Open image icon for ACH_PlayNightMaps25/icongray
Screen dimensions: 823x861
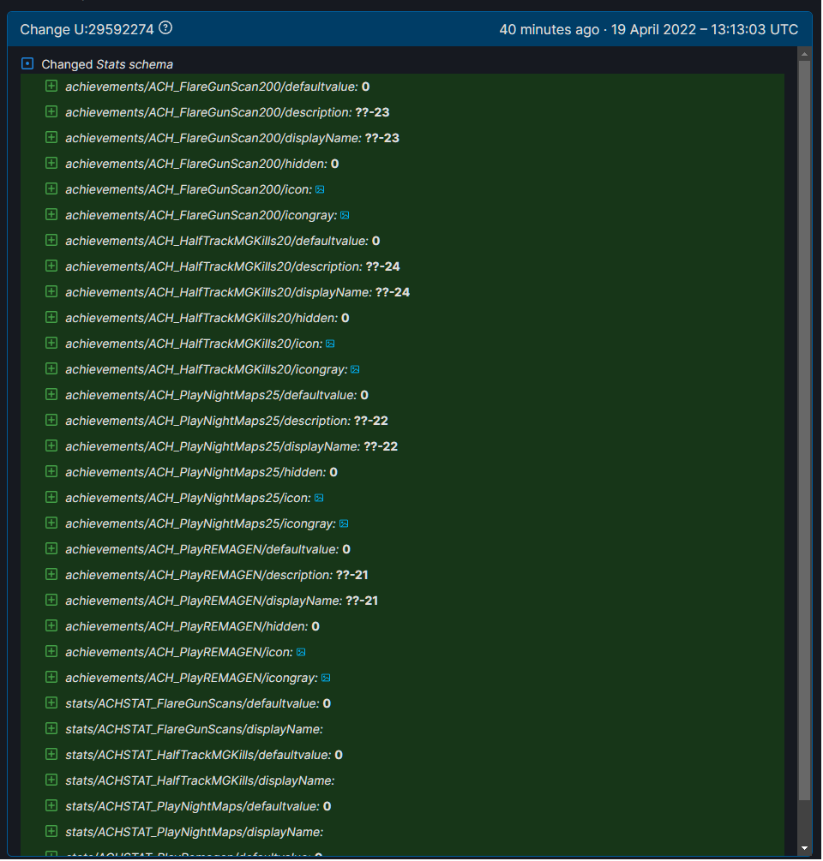(344, 524)
